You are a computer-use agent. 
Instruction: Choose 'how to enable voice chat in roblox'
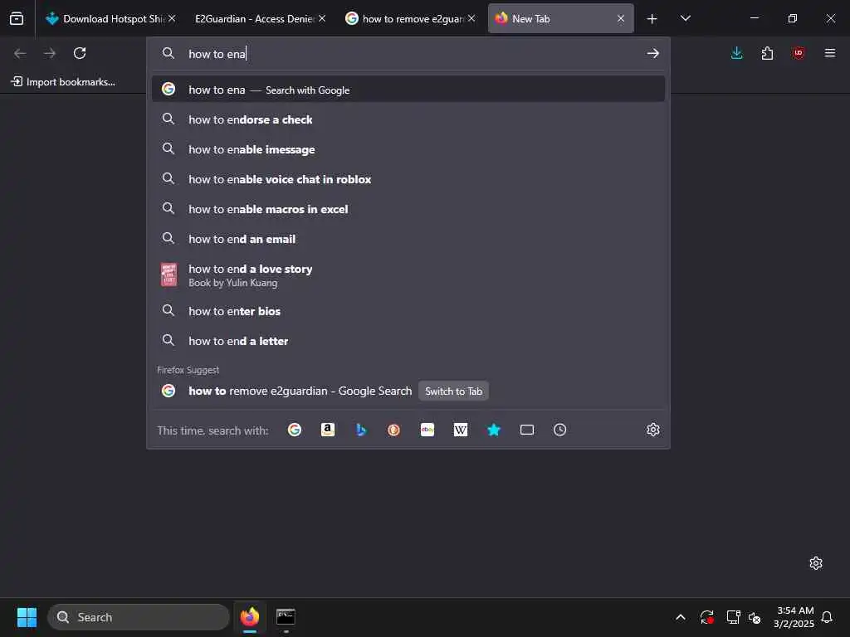pos(408,179)
